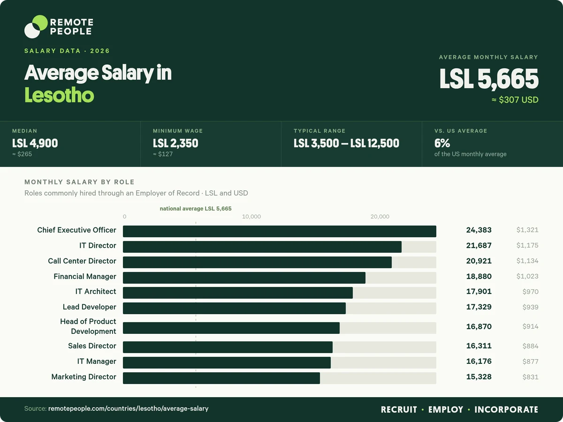The height and width of the screenshot is (422, 563).
Task: Click the '16,311' salary value
Action: pos(479,346)
